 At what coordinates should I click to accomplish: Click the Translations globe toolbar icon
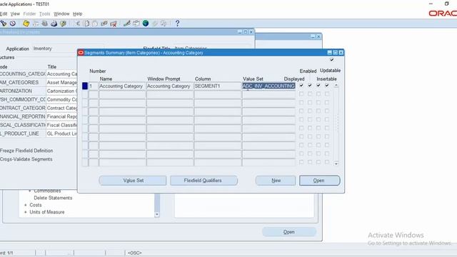pyautogui.click(x=146, y=24)
